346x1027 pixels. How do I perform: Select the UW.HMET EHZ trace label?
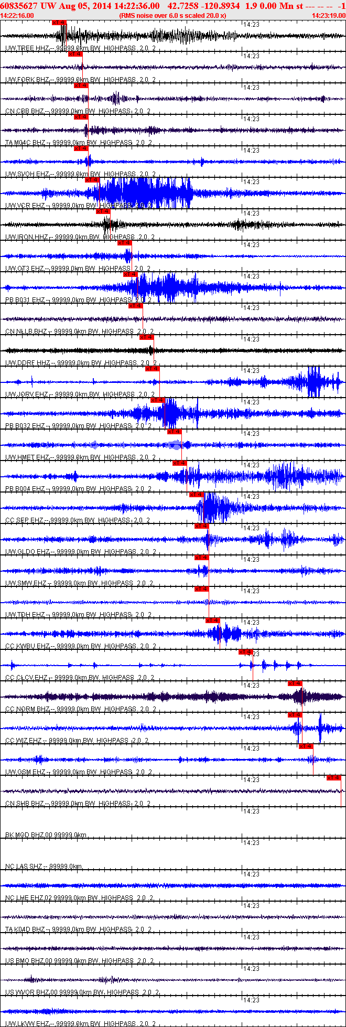[x=79, y=457]
